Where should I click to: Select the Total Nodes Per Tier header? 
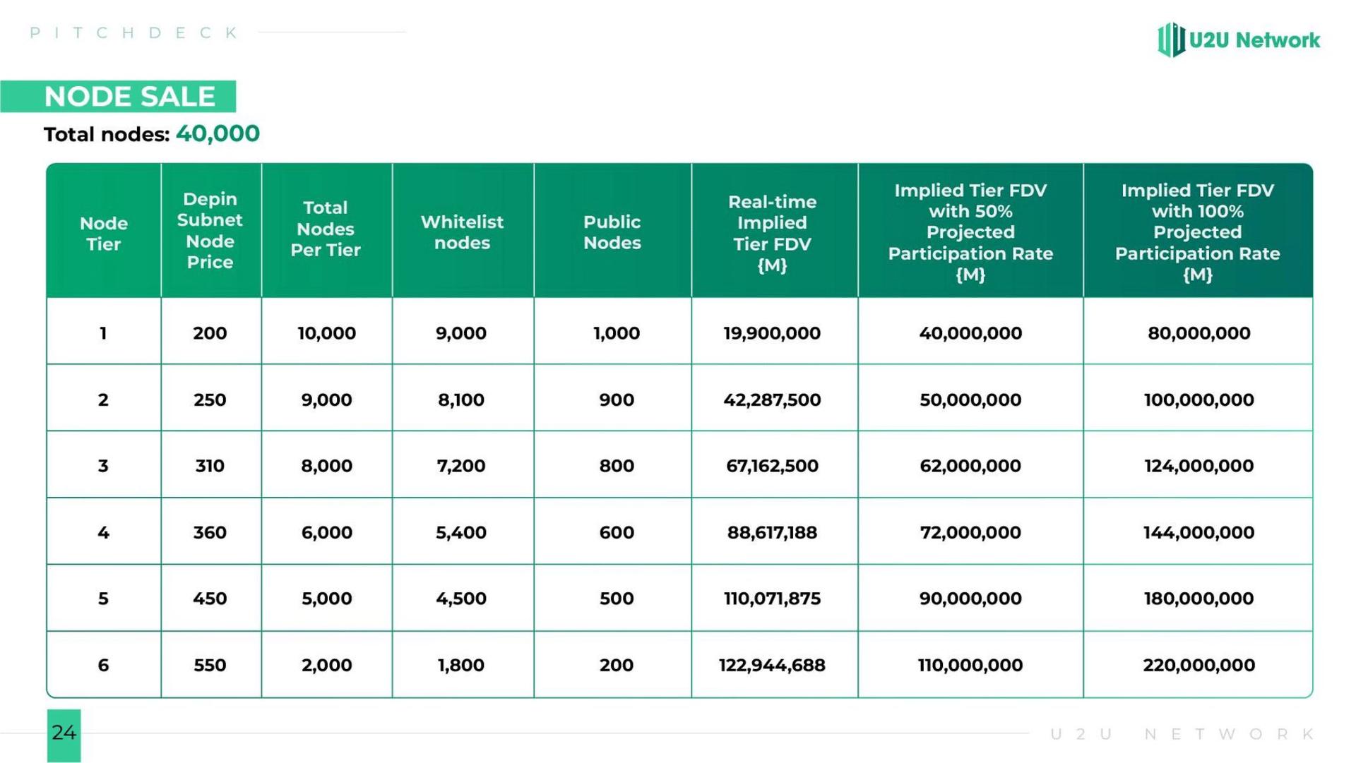[327, 230]
